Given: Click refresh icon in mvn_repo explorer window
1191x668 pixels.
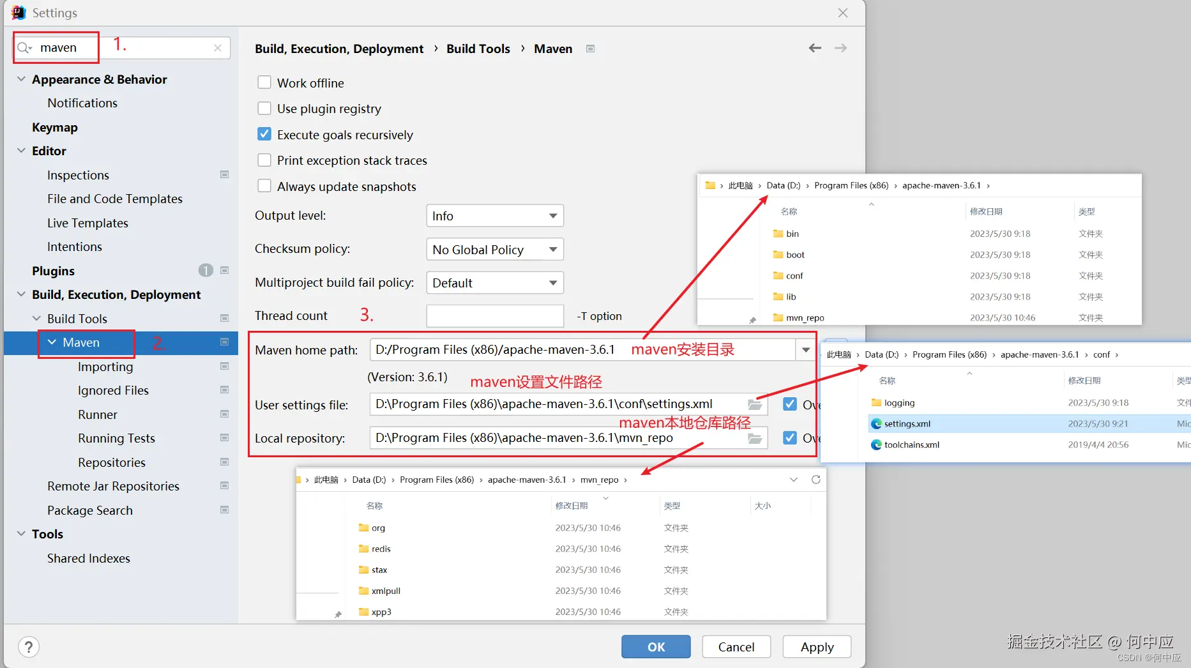Looking at the screenshot, I should click(x=816, y=480).
